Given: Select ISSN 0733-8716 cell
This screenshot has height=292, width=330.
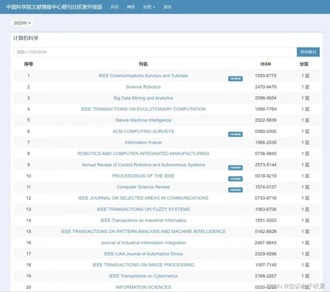Looking at the screenshot, I should pyautogui.click(x=266, y=198).
